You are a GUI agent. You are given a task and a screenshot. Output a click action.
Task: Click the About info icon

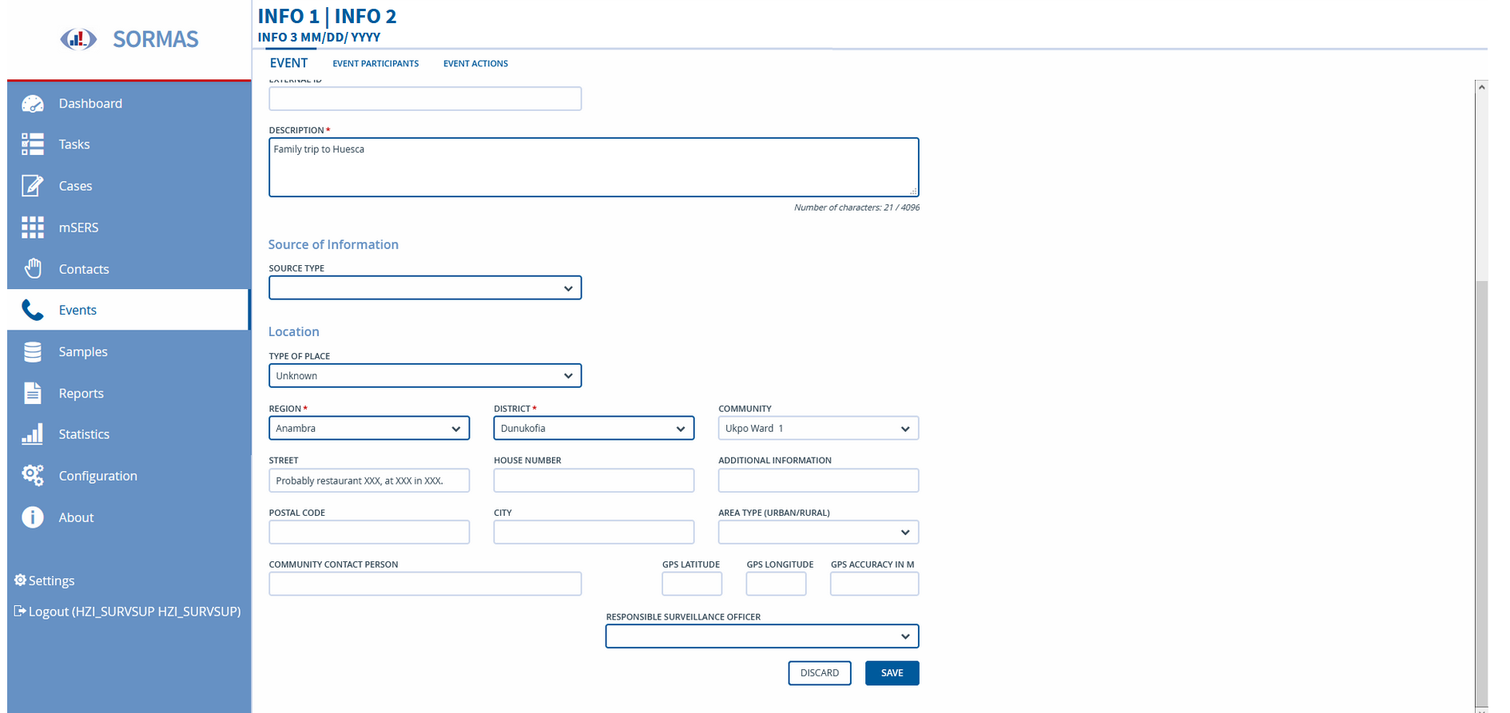[33, 517]
